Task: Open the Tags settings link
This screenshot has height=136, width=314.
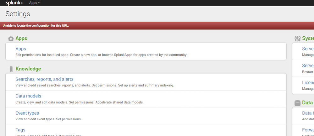Action: point(20,130)
